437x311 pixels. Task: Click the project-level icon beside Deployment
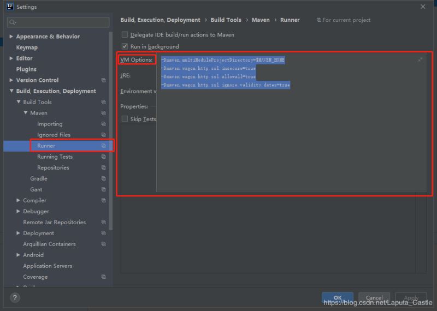[x=103, y=233]
